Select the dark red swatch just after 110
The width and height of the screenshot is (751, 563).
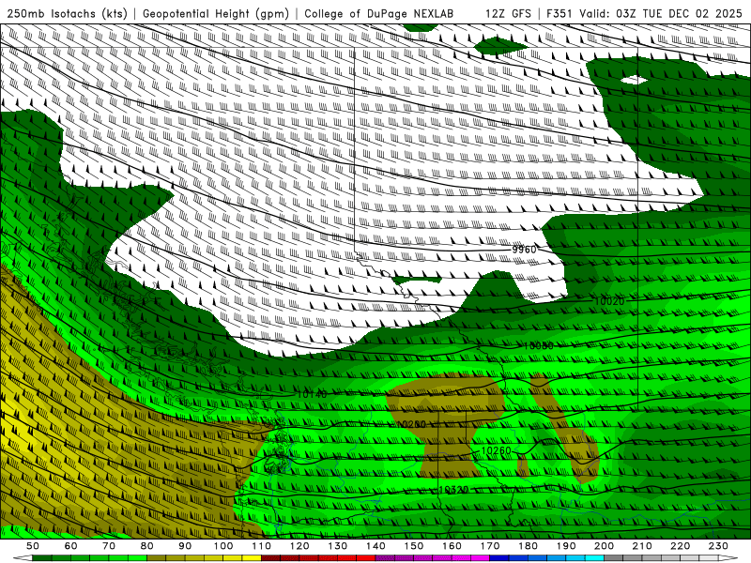coord(270,557)
